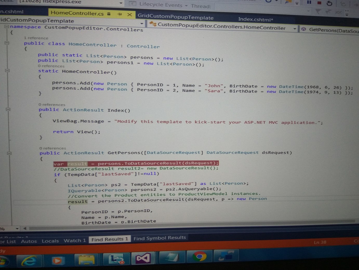Screen dimensions: 359x270
Task: Close the HomeController.cs tab
Action: point(129,15)
